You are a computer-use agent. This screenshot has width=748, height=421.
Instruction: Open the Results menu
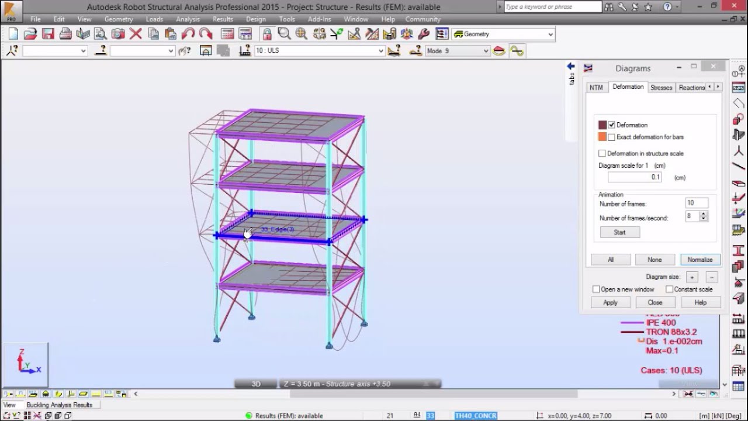223,19
